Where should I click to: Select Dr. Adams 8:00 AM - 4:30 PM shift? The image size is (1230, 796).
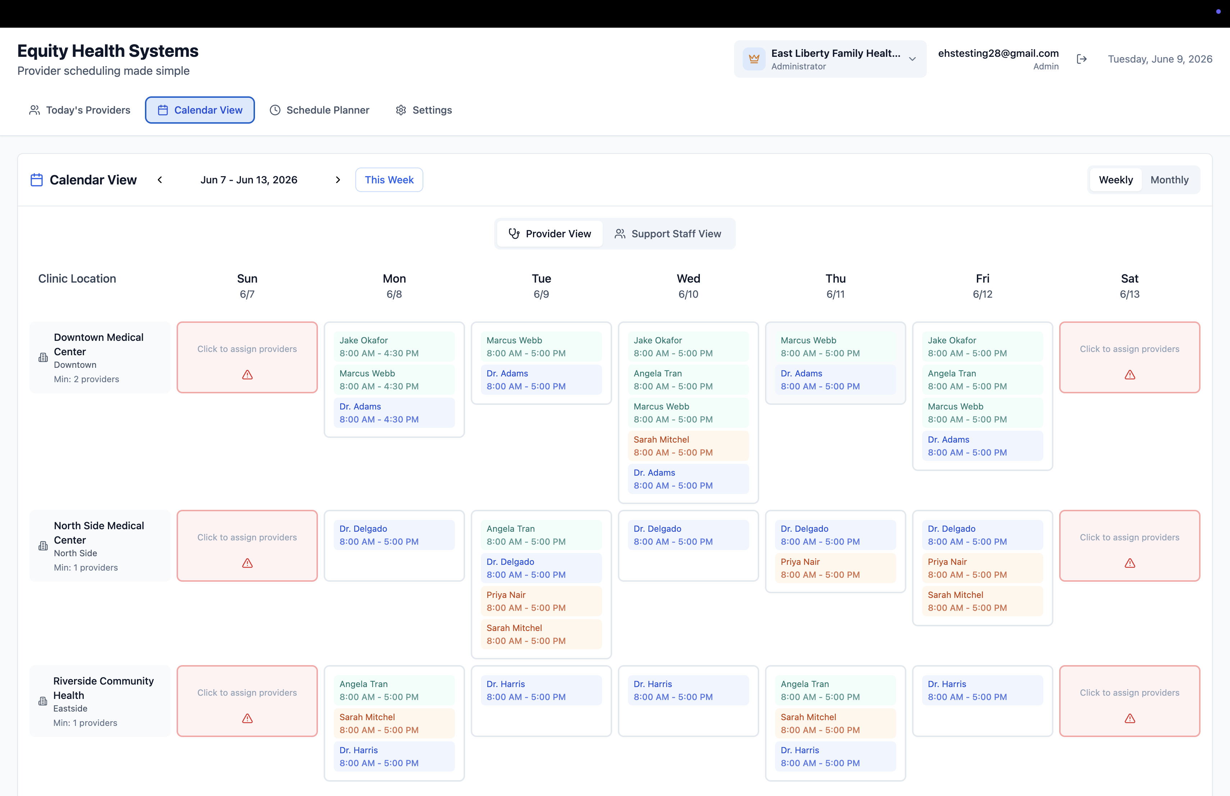point(394,413)
